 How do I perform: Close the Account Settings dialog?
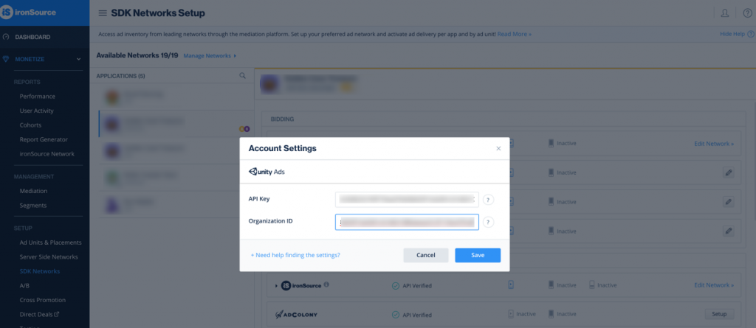point(498,148)
